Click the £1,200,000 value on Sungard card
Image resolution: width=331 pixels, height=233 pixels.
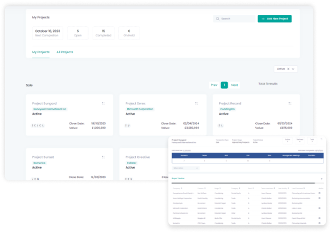99,128
